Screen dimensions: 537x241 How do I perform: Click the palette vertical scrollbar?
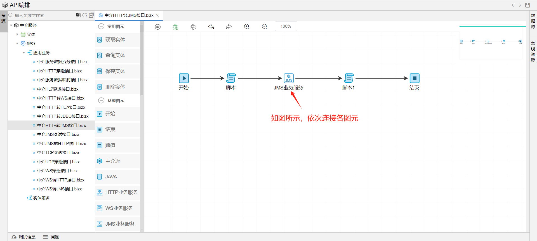142,60
